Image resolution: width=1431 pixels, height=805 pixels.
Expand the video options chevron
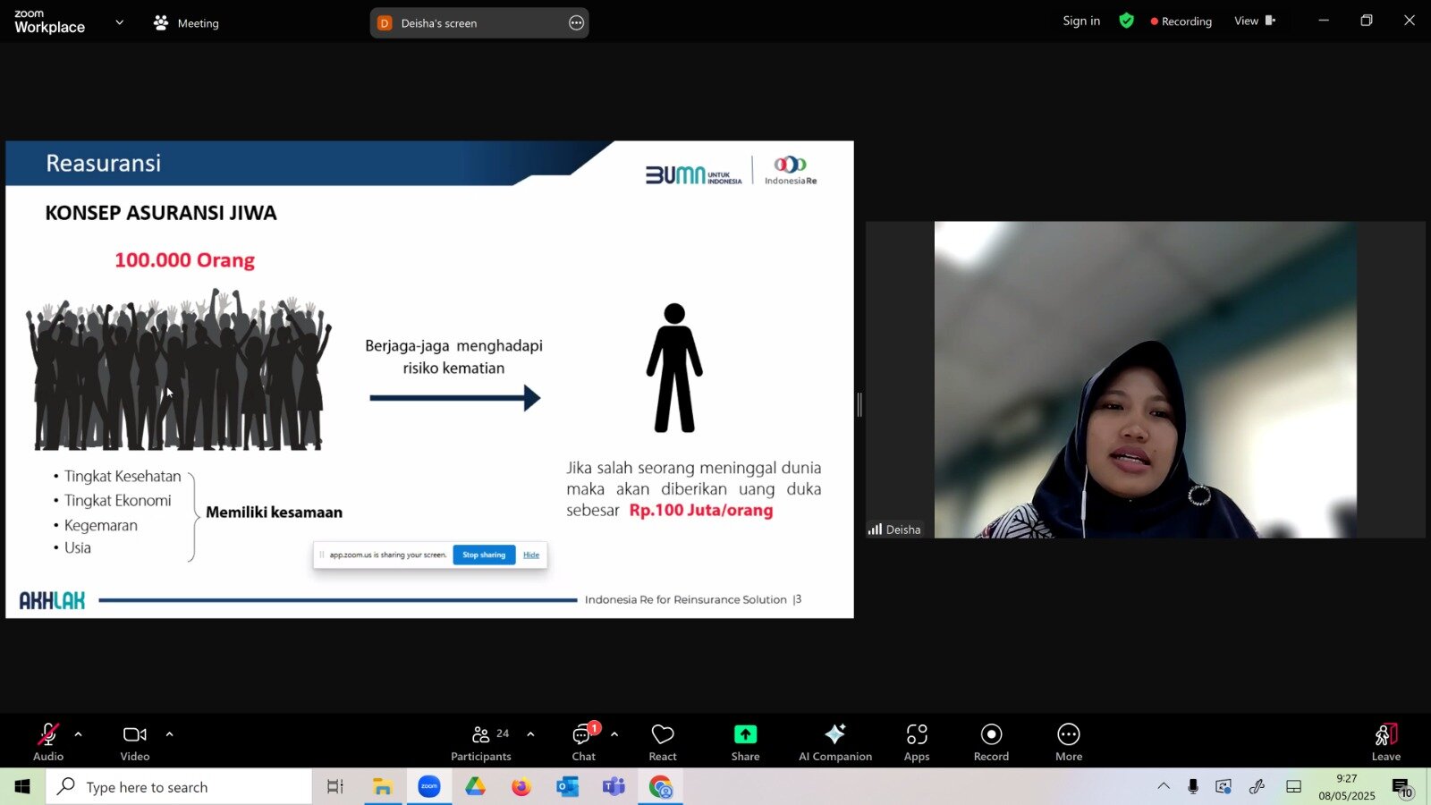click(x=169, y=734)
